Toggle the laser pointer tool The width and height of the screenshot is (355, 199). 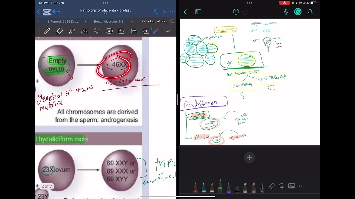point(156,31)
